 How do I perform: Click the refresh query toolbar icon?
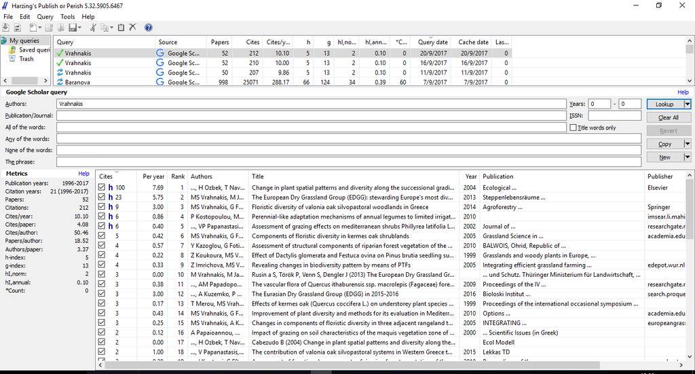(x=17, y=27)
